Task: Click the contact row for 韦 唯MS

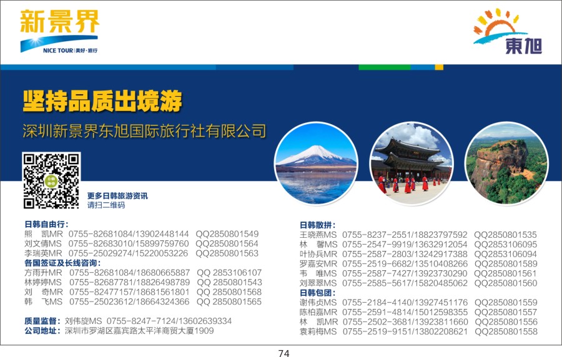Action: click(x=418, y=273)
